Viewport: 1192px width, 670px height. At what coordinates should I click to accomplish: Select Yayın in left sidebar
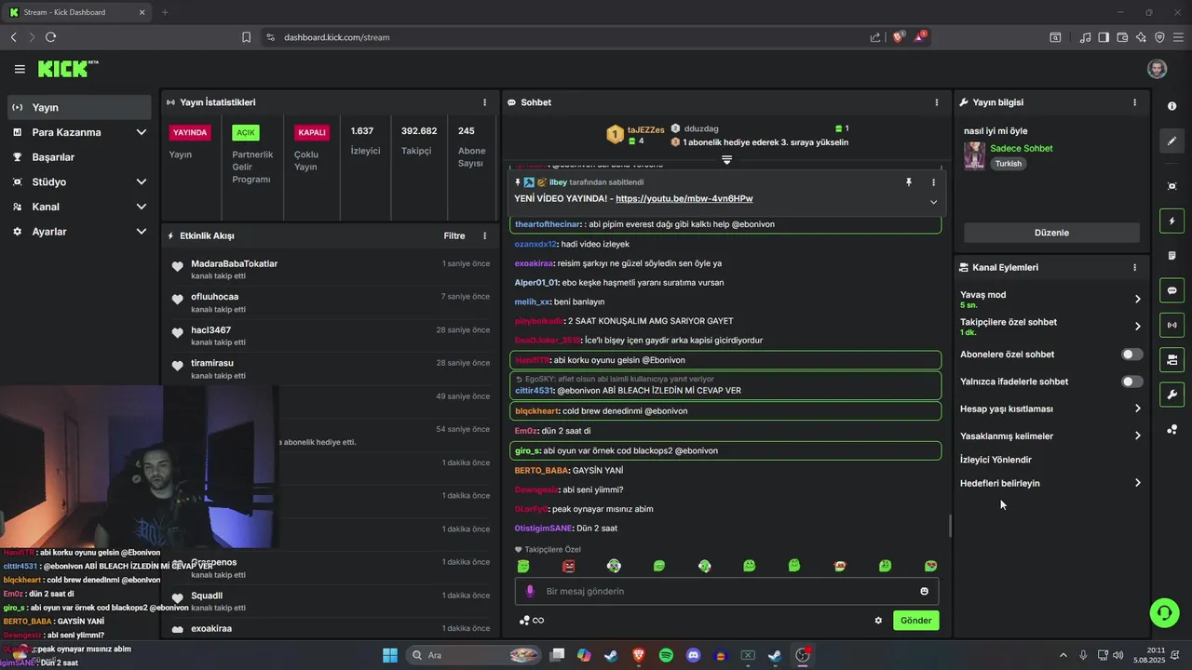coord(78,107)
